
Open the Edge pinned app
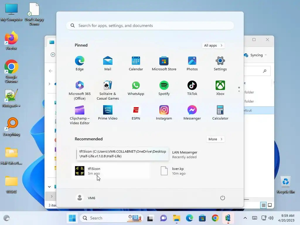tap(80, 63)
